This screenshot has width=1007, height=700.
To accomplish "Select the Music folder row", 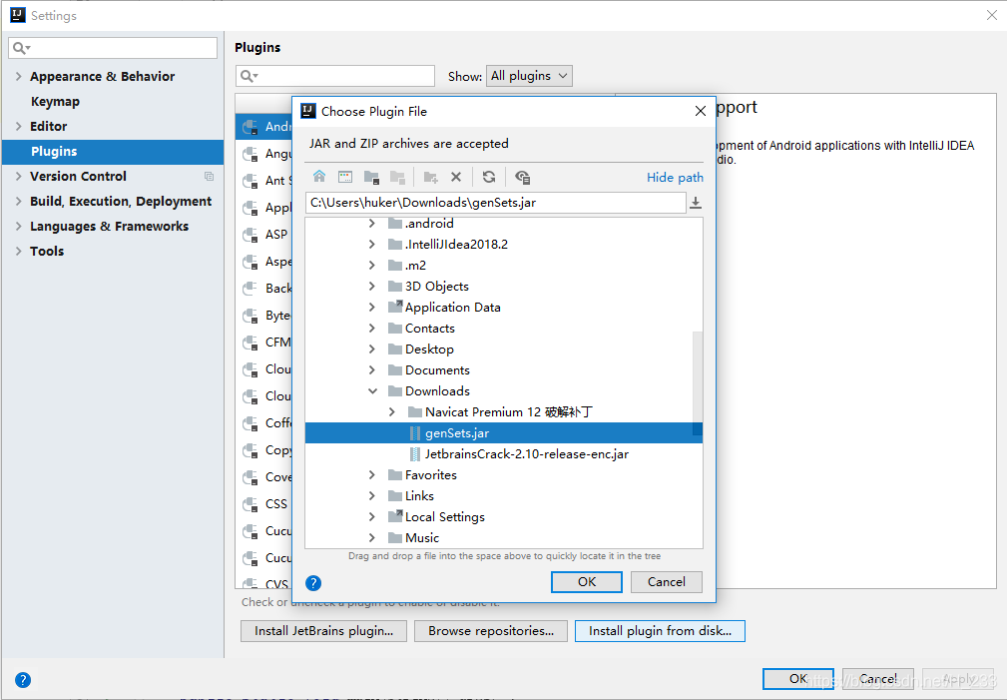I will [503, 538].
